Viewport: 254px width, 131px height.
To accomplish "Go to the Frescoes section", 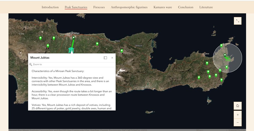I will [x=99, y=7].
